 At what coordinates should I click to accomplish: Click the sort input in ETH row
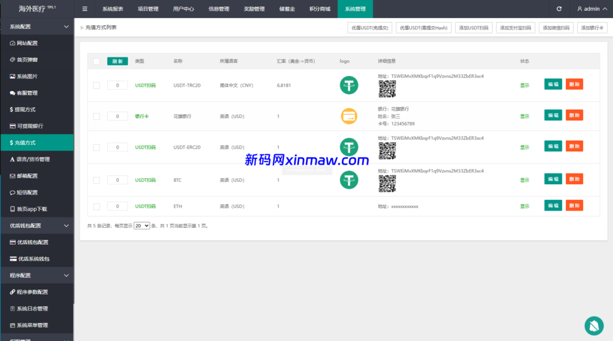pos(117,206)
